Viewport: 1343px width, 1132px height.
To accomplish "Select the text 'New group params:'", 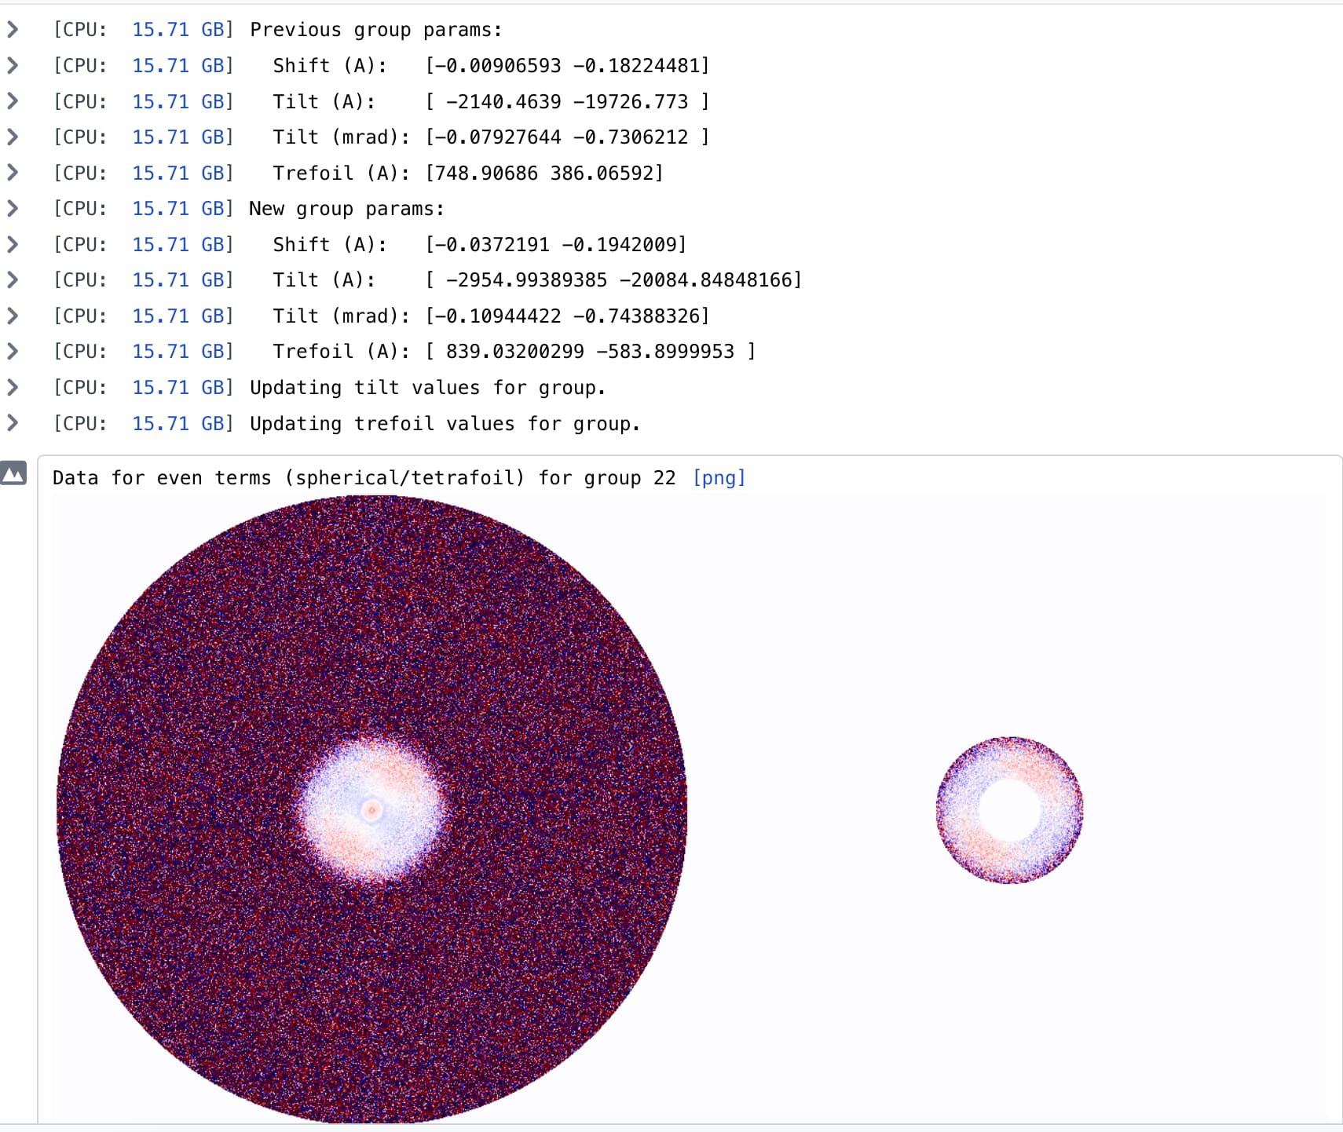I will [346, 209].
